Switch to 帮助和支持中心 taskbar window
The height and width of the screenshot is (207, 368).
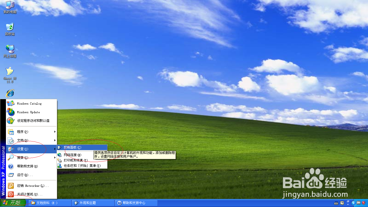(x=136, y=203)
